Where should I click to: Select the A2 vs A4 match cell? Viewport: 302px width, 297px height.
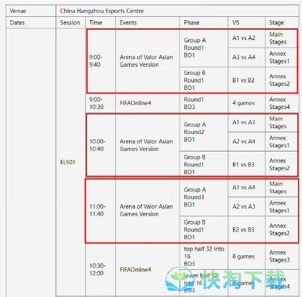point(246,142)
